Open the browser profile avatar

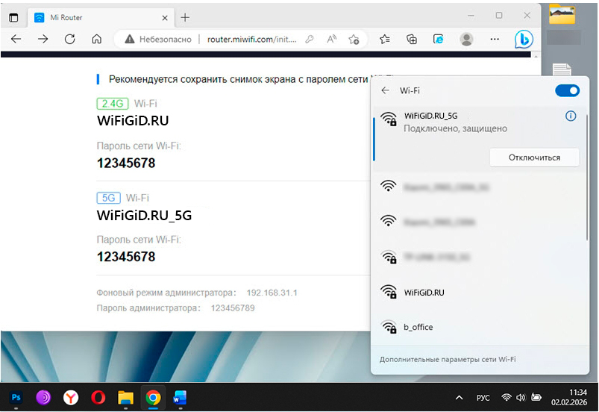[x=466, y=39]
